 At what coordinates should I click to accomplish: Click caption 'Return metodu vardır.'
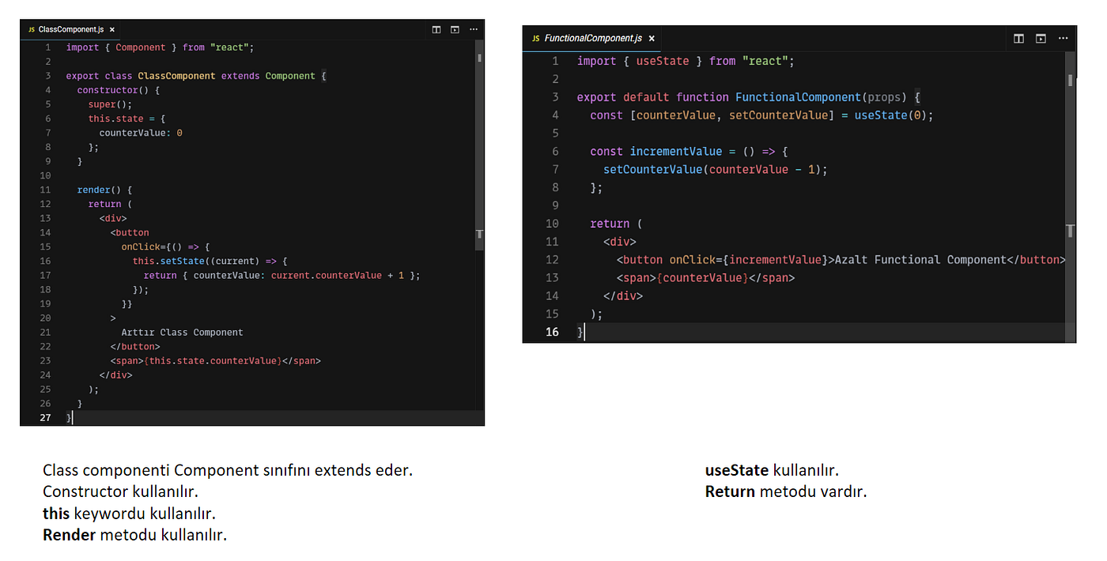(786, 491)
